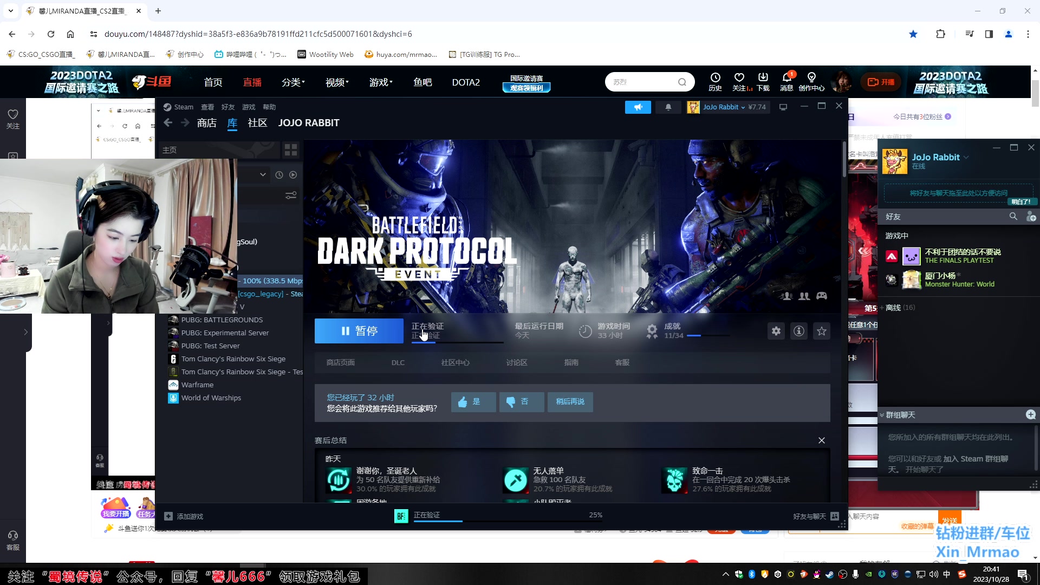This screenshot has width=1040, height=585.
Task: Switch Steam to Big Picture mode icon
Action: point(783,107)
